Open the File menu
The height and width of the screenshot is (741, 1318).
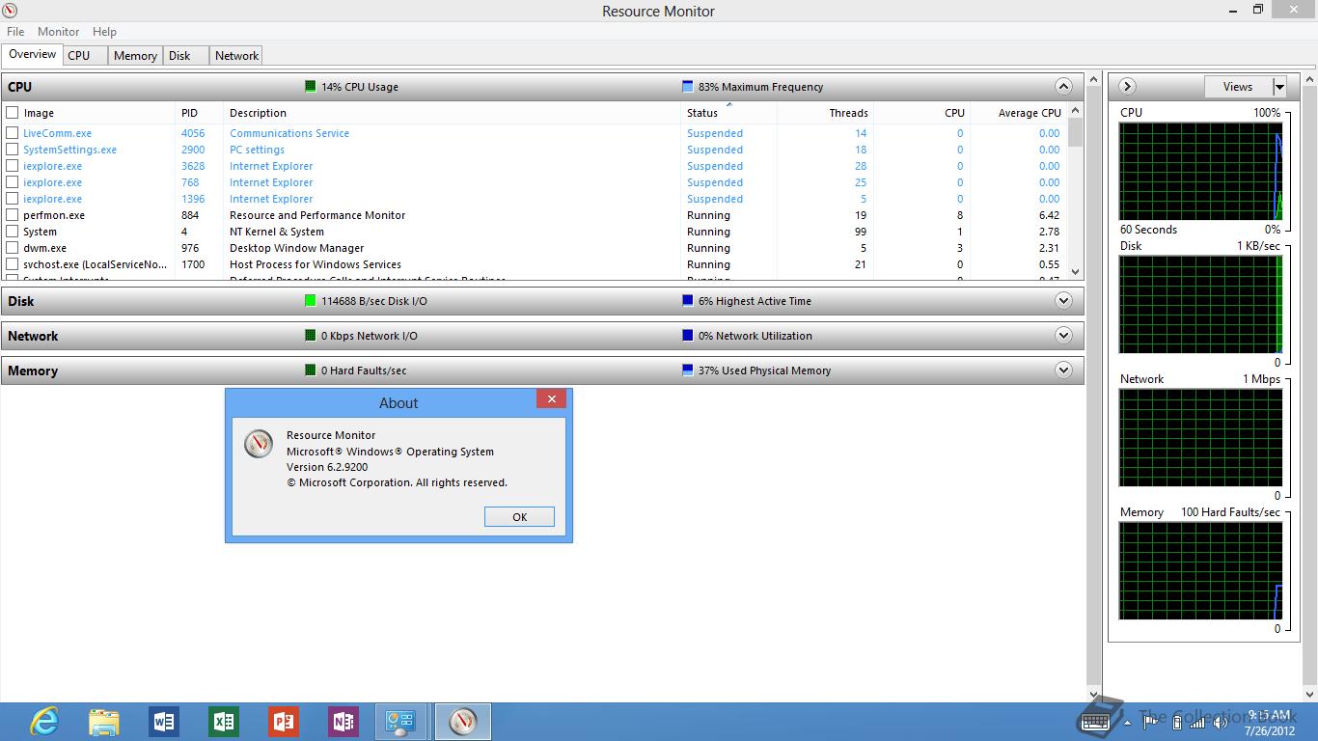click(15, 31)
